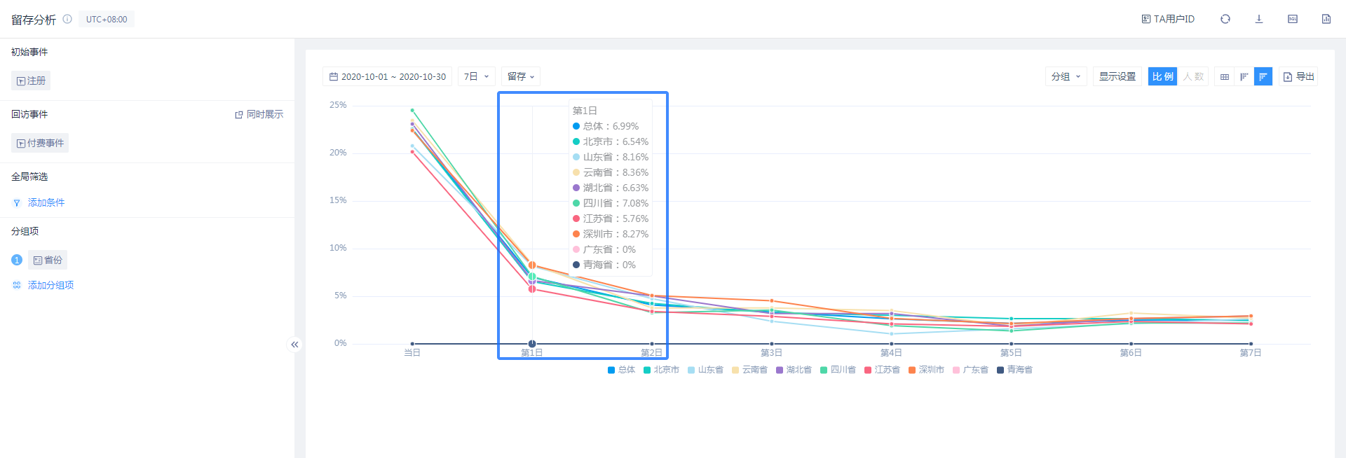Open the 显示设置 settings menu

pos(1117,76)
